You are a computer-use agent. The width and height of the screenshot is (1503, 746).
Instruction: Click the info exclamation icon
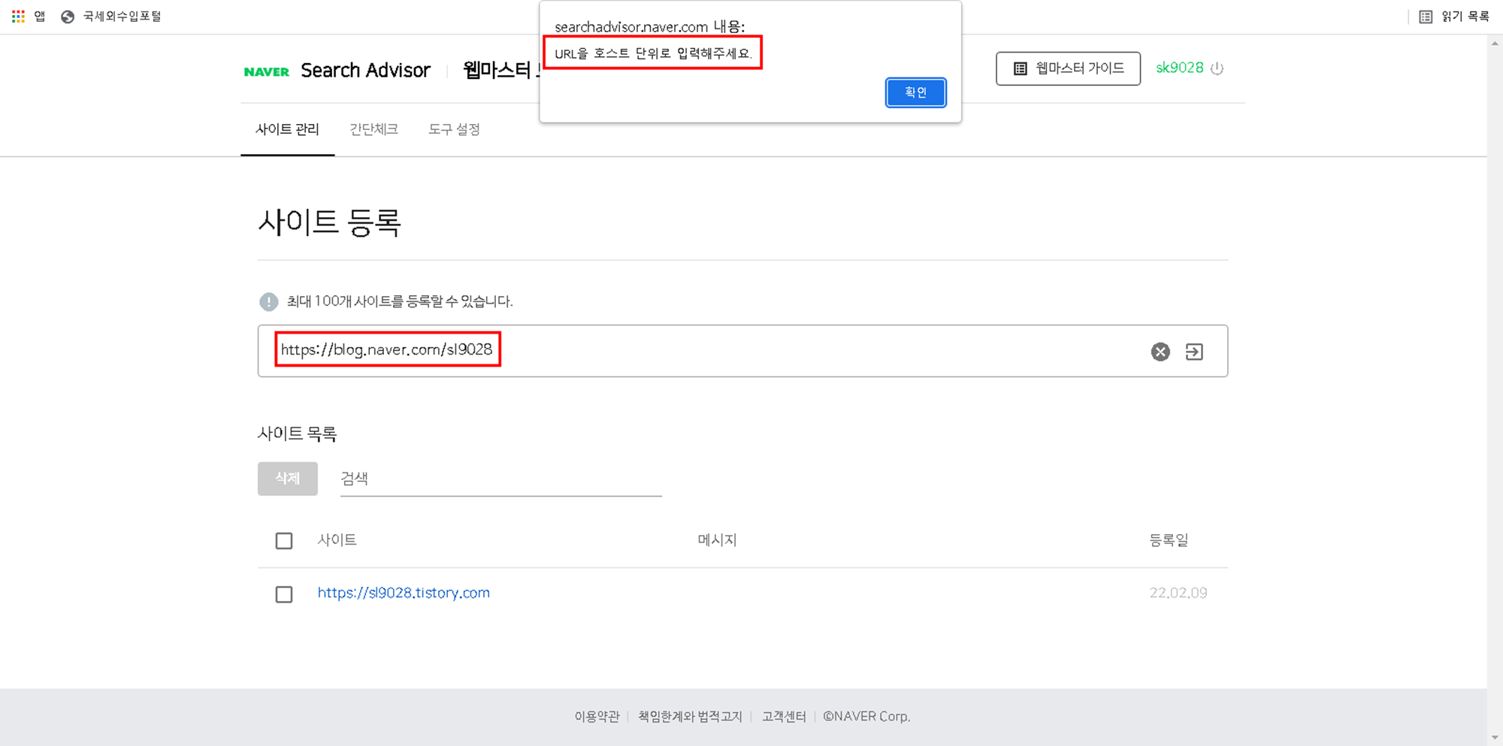pos(268,302)
